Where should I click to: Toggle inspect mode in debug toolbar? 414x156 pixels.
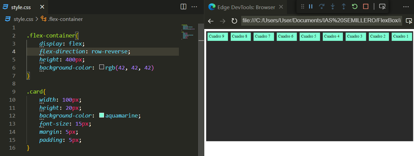[382, 6]
